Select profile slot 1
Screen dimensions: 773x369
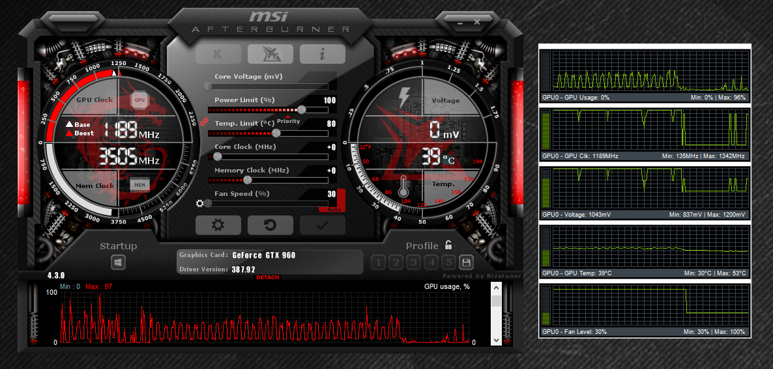(378, 262)
